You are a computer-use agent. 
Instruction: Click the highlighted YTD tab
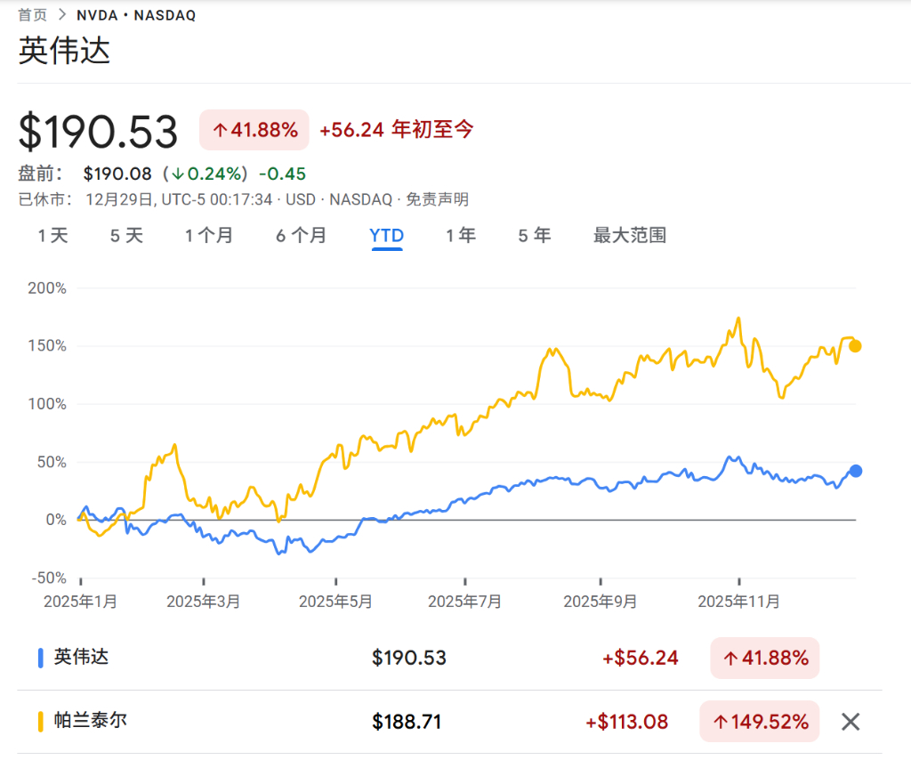[x=386, y=236]
